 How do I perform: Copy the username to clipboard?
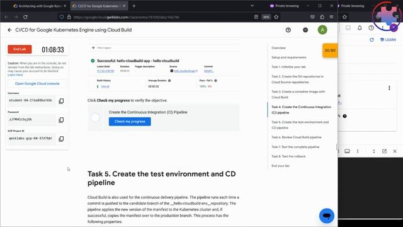point(61,101)
